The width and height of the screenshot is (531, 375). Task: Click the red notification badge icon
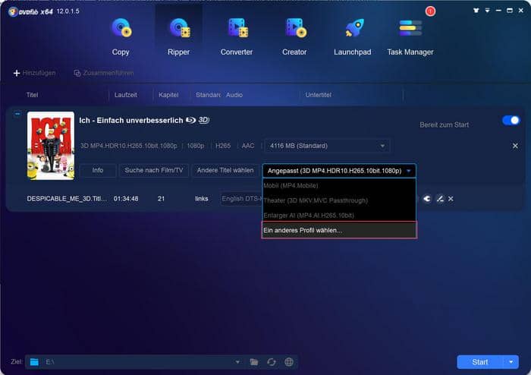[x=430, y=11]
